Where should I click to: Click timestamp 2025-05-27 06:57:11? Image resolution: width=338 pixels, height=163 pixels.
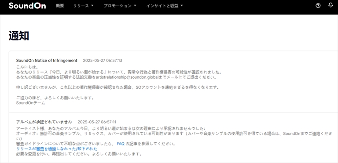pyautogui.click(x=97, y=122)
